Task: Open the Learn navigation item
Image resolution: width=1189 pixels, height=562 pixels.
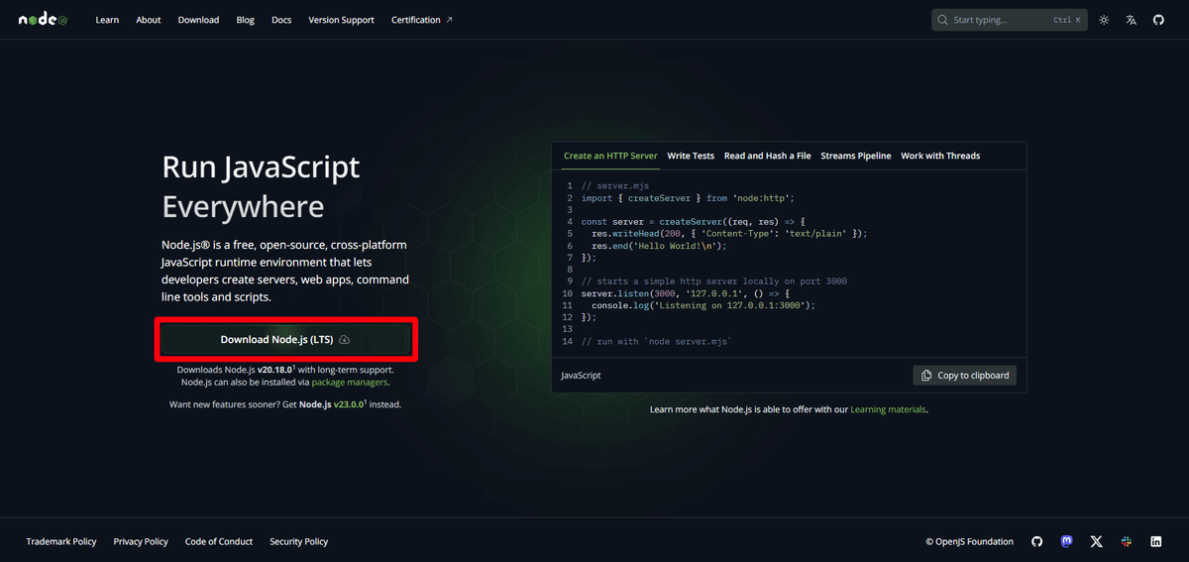Action: pos(107,20)
